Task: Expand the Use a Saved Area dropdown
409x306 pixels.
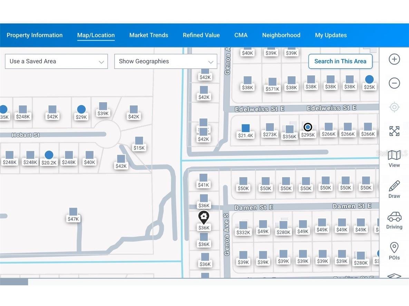Action: (x=56, y=61)
